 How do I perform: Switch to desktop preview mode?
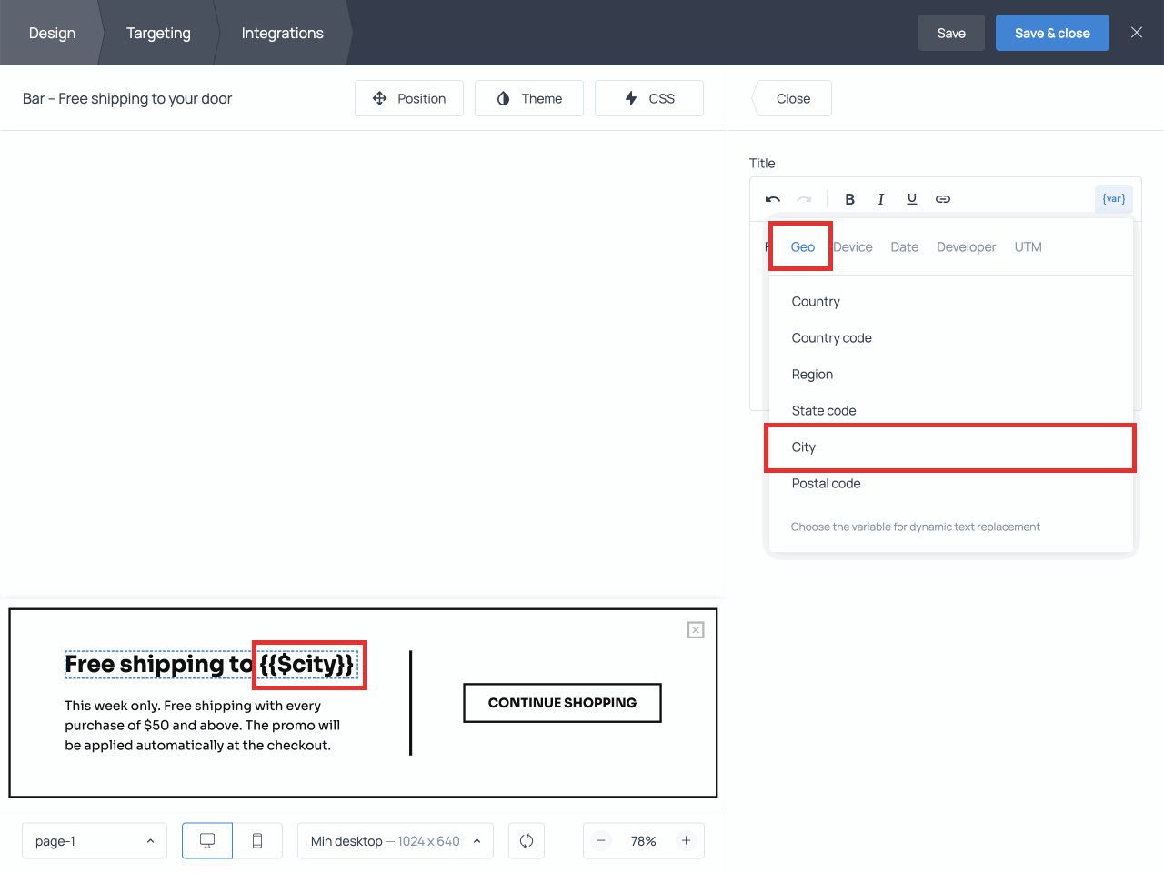[207, 841]
